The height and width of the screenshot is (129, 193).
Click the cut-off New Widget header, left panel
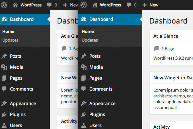[68, 78]
